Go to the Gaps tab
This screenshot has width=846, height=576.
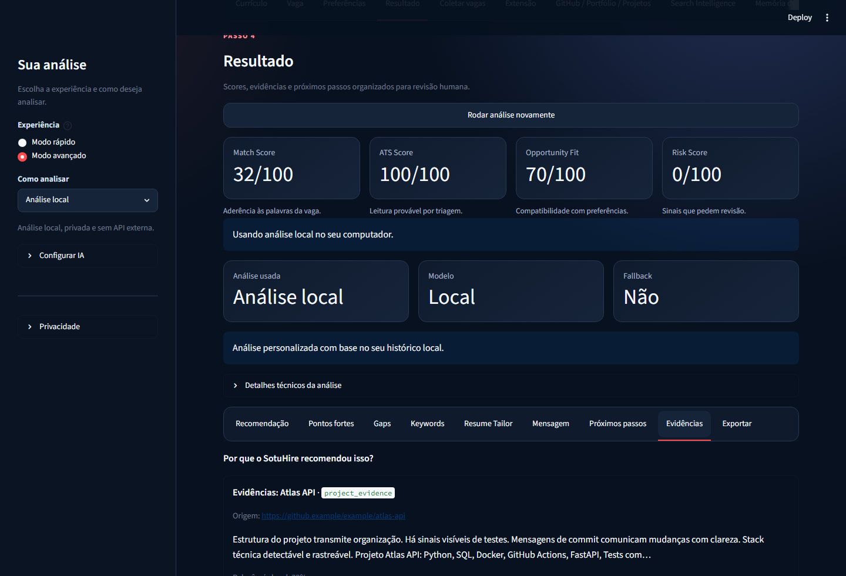click(x=382, y=424)
